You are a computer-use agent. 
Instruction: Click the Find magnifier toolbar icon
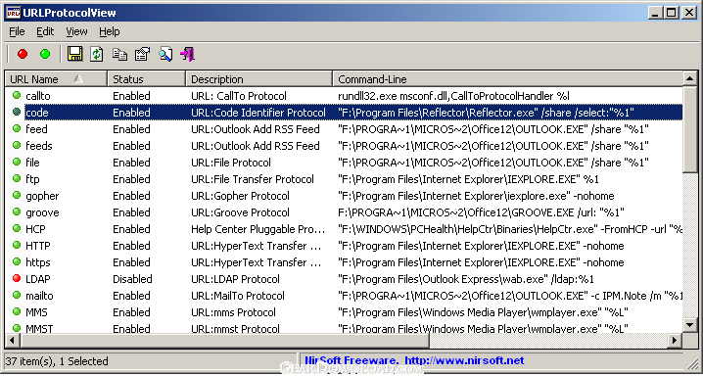tap(165, 54)
